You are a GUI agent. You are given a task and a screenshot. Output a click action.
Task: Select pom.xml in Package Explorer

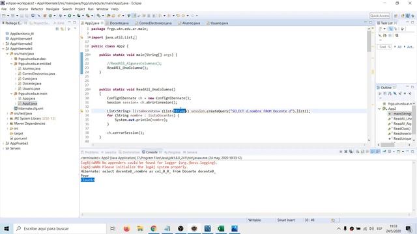click(x=20, y=138)
